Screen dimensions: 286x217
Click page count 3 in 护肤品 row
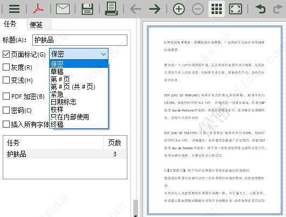[115, 154]
